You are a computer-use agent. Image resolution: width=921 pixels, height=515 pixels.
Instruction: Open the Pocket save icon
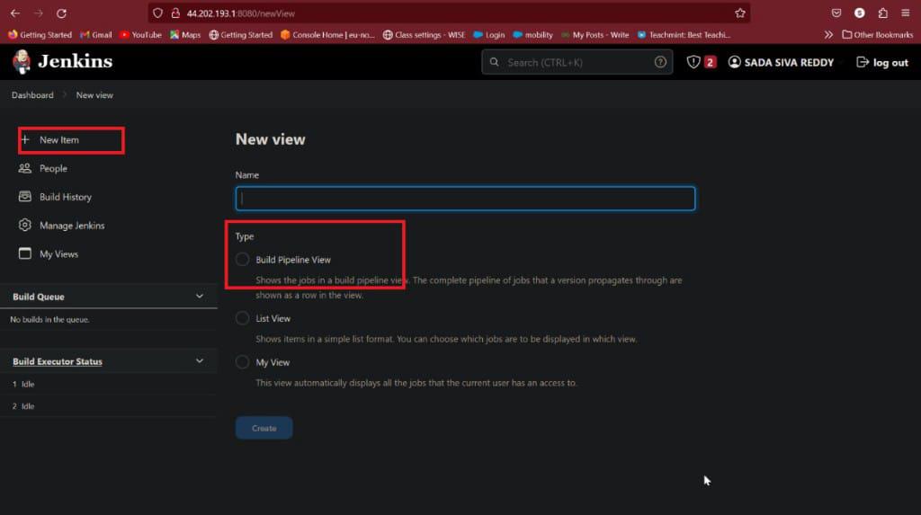[x=836, y=13]
